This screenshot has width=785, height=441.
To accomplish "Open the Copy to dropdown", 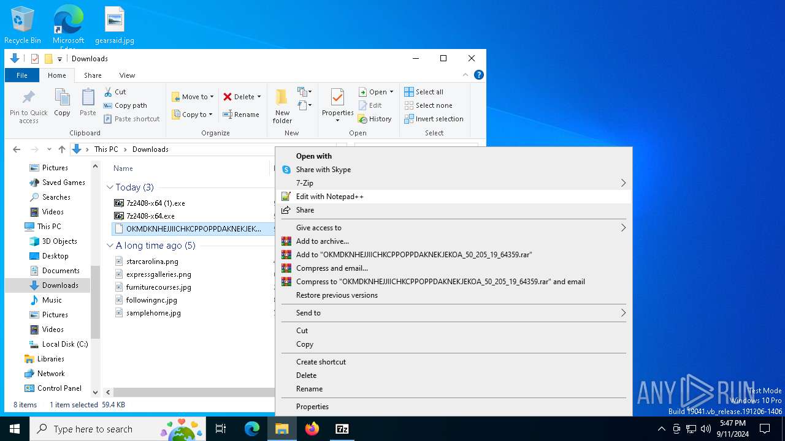I will [192, 115].
